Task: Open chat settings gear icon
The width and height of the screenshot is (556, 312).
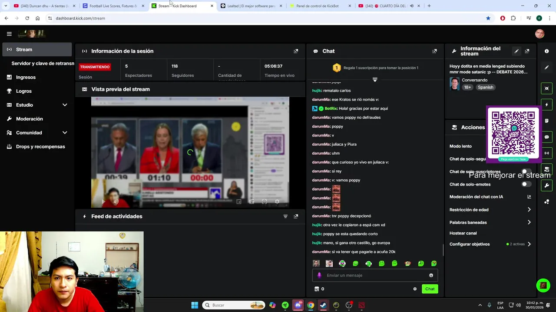Action: coord(415,289)
